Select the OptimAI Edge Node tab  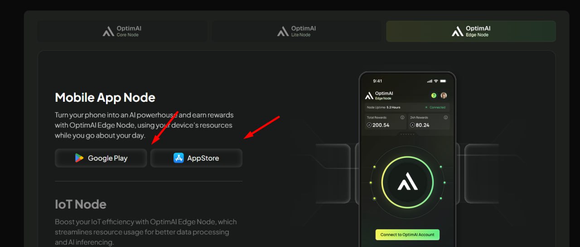click(x=471, y=31)
